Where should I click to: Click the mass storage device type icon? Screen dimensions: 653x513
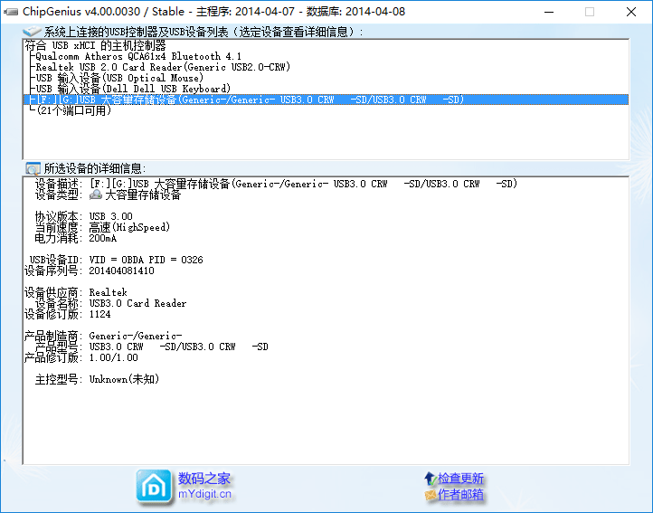pyautogui.click(x=96, y=195)
